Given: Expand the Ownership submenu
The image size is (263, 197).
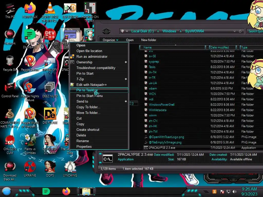Looking at the screenshot, I should coord(99,62).
